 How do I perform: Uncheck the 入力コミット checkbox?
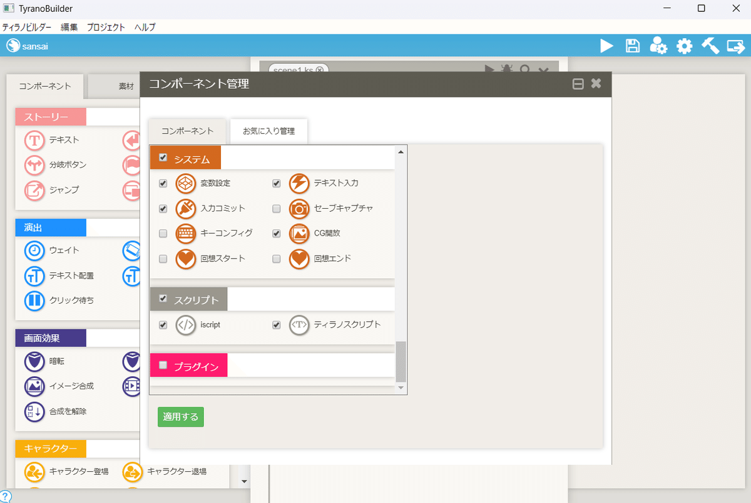point(163,209)
